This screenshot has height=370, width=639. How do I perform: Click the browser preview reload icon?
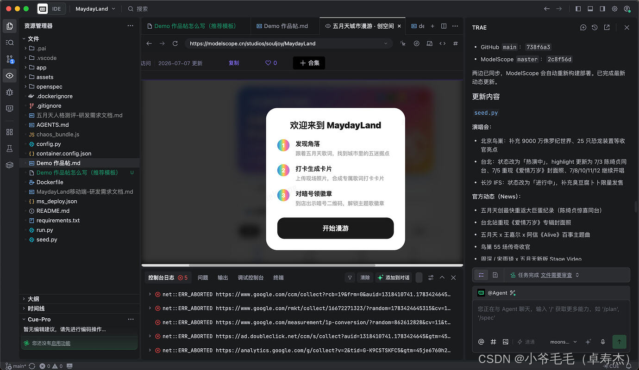(175, 43)
